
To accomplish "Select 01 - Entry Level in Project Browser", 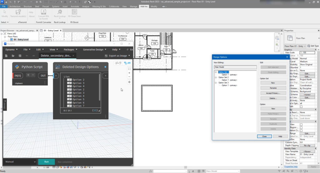I will (21, 40).
